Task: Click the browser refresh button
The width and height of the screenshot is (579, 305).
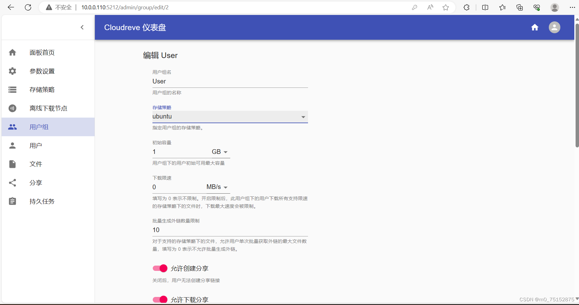Action: click(28, 7)
